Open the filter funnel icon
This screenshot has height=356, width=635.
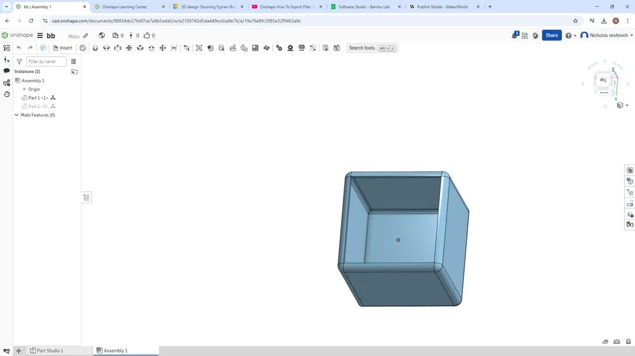(x=19, y=62)
